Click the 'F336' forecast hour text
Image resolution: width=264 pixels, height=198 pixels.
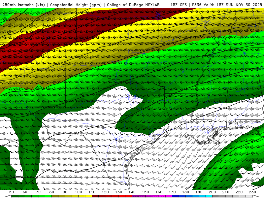click(x=197, y=5)
